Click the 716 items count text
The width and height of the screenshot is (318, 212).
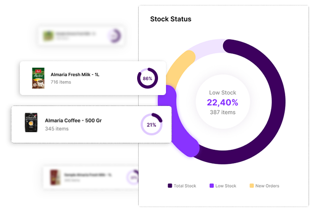[x=61, y=82]
